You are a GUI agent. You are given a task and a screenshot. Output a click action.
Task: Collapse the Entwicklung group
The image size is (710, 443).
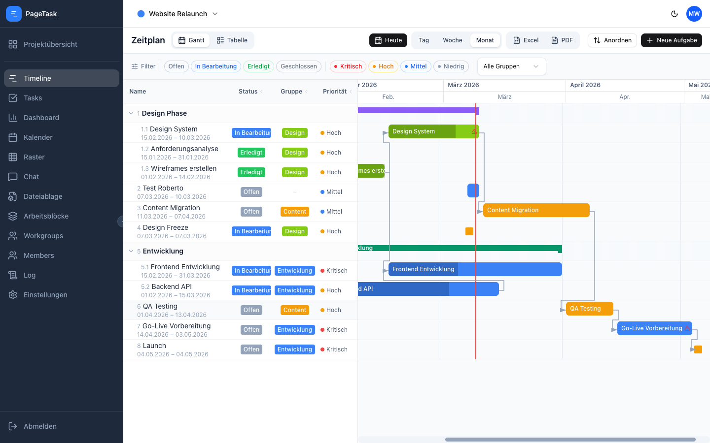tap(132, 251)
